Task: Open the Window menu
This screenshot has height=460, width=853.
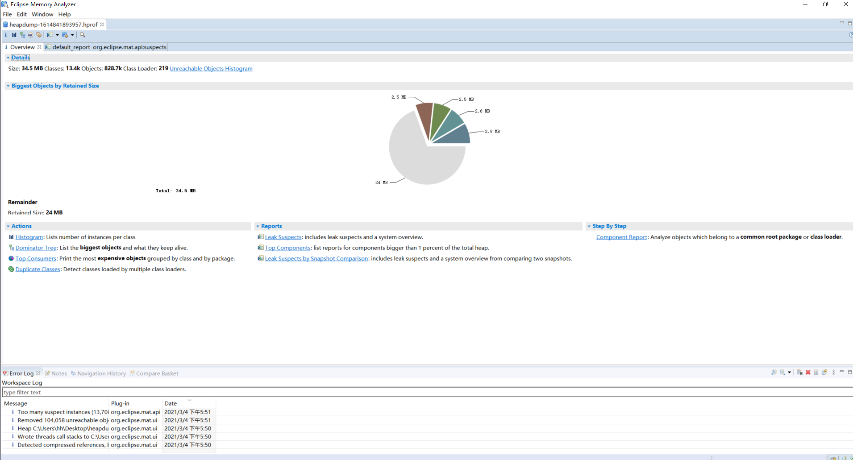Action: [42, 14]
